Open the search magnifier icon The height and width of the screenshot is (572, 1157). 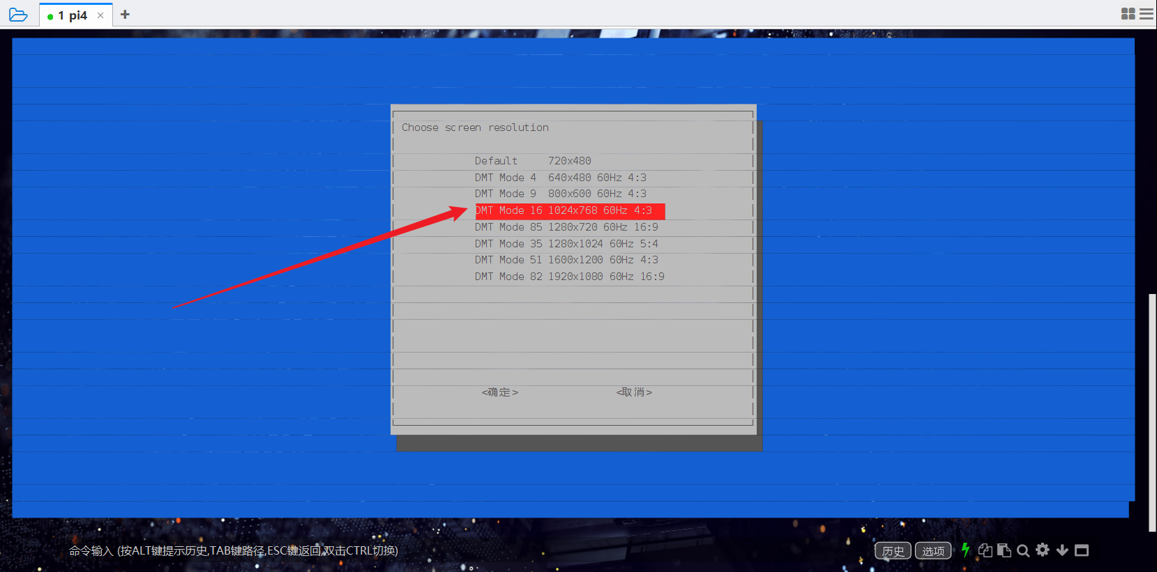click(1023, 550)
